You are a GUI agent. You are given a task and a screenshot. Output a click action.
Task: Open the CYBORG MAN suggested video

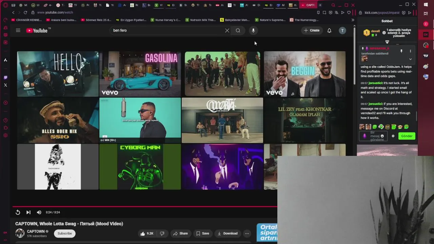140,167
